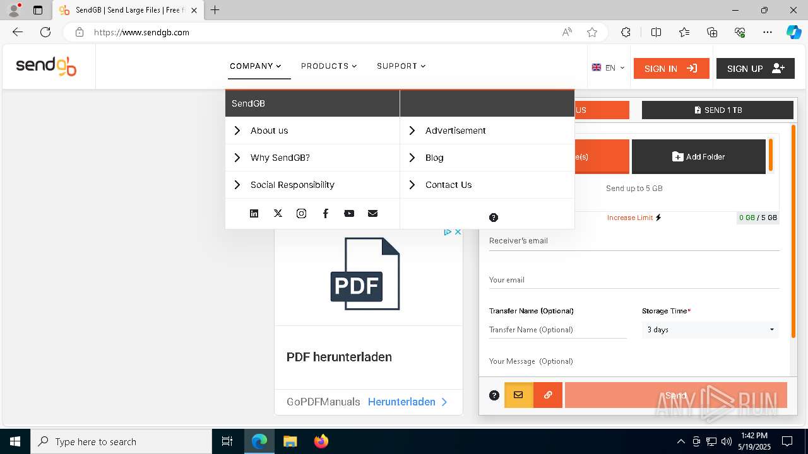This screenshot has height=454, width=808.
Task: Open Favorites list icon
Action: coord(684,32)
